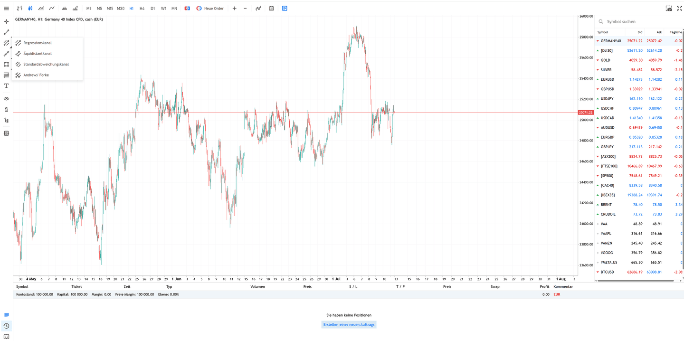Click the 'Symbol suchen' search field
684x341 pixels.
click(639, 22)
